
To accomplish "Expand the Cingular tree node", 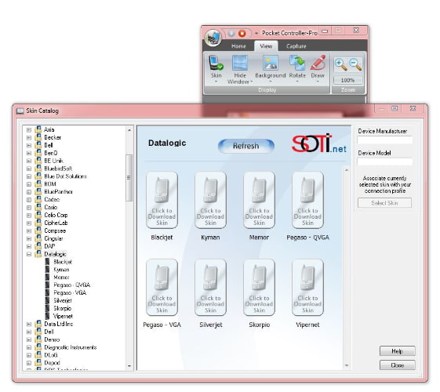I will [x=28, y=238].
